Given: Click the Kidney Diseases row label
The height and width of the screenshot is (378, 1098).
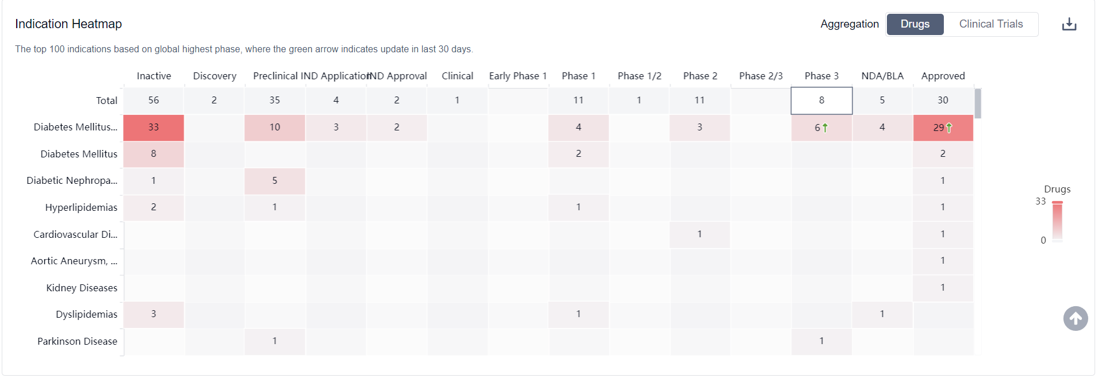Looking at the screenshot, I should point(82,288).
